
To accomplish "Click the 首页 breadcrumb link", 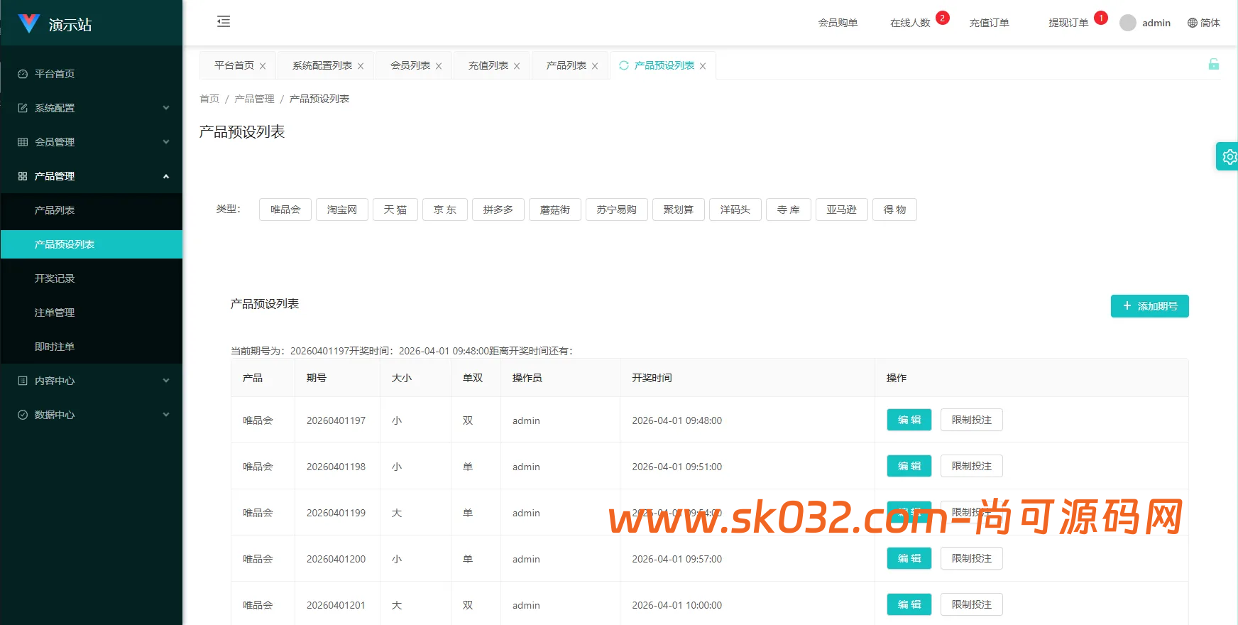I will 209,99.
